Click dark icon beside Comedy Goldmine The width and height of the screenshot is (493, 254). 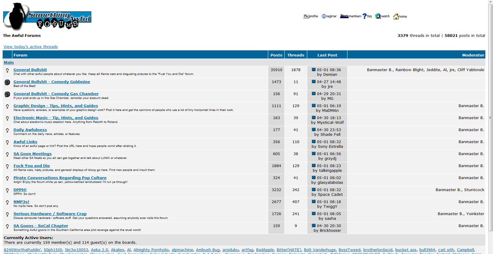[x=7, y=83]
